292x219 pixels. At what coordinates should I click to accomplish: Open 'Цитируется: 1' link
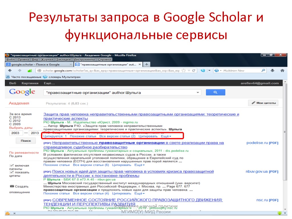click(55, 136)
